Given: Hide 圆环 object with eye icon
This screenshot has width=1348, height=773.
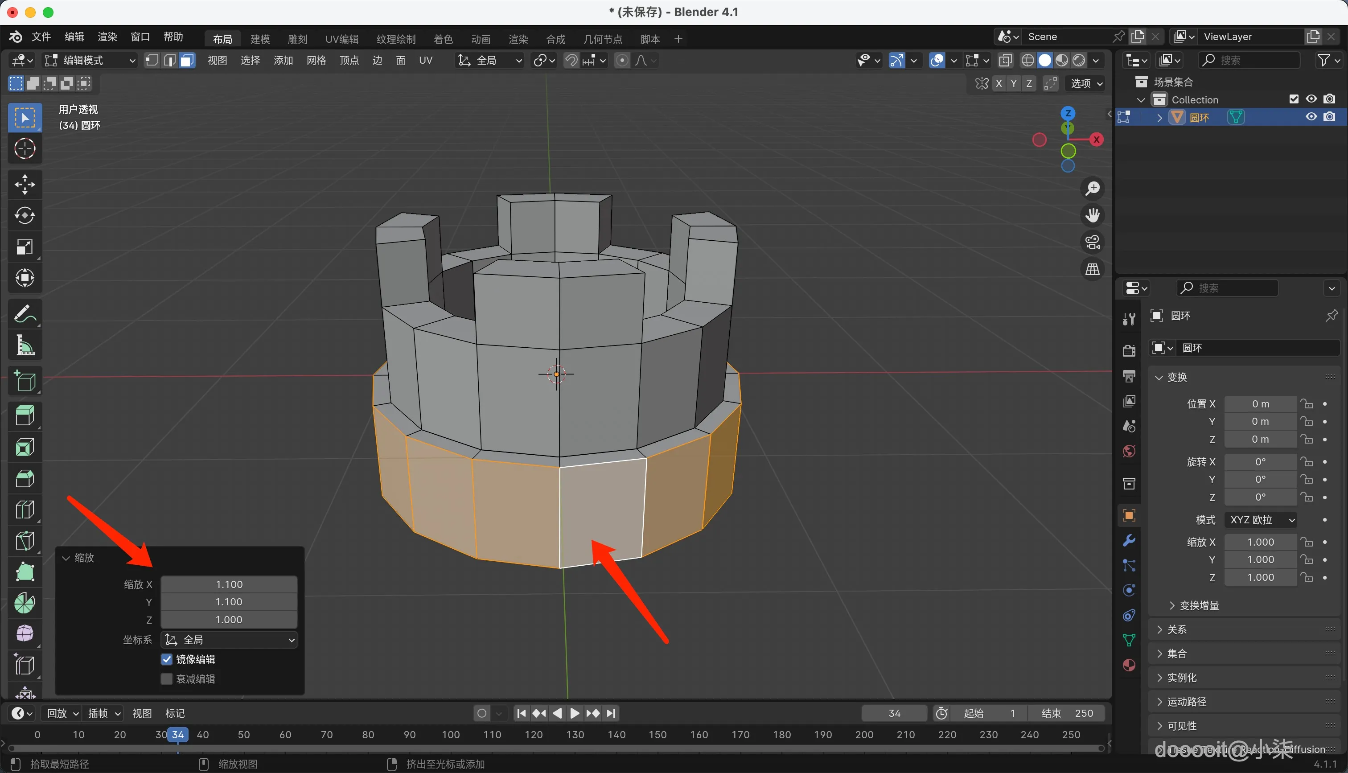Looking at the screenshot, I should [1311, 117].
